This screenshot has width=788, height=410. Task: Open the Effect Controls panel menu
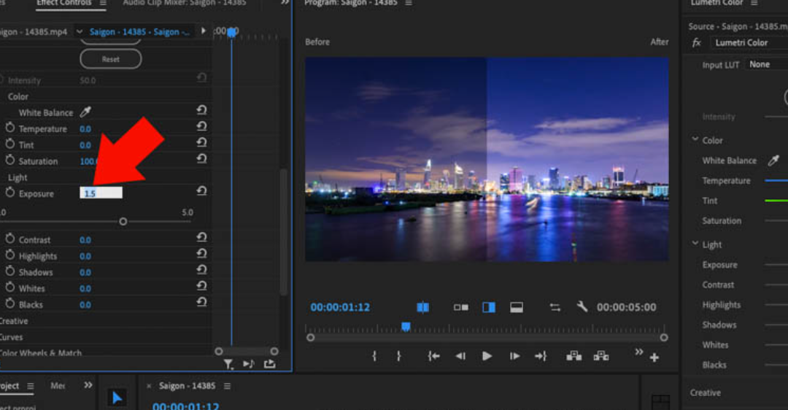click(x=103, y=3)
